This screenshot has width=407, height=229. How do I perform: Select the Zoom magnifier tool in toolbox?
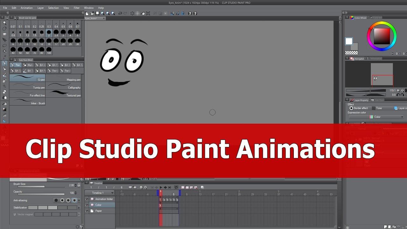[x=4, y=23]
